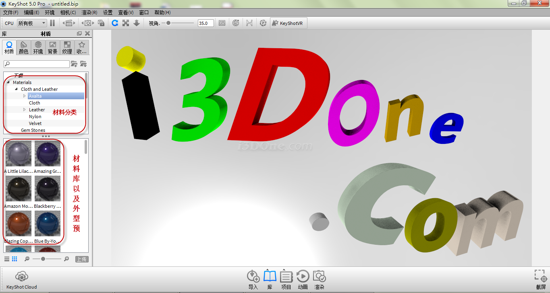Viewport: 550px width, 293px height.
Task: Click the add folder icon beside search
Action: click(74, 64)
